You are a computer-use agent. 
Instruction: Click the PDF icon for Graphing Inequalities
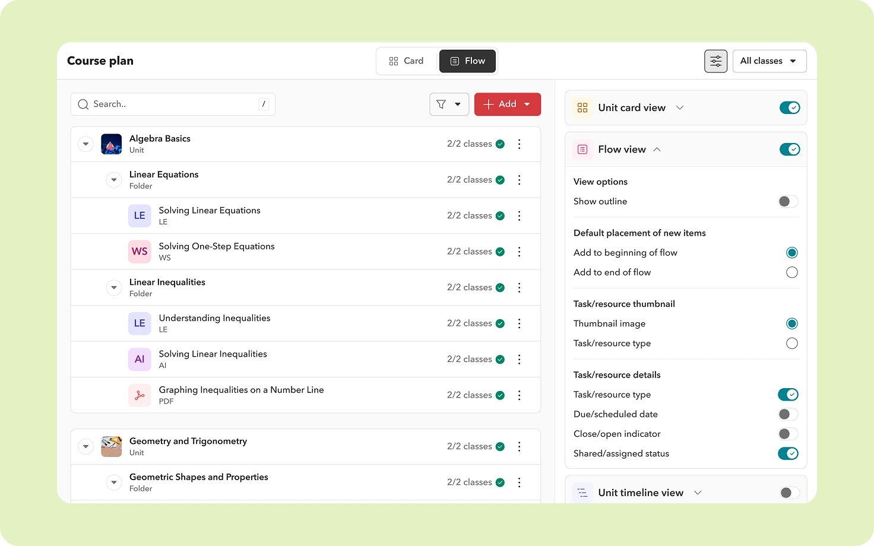[x=140, y=395]
